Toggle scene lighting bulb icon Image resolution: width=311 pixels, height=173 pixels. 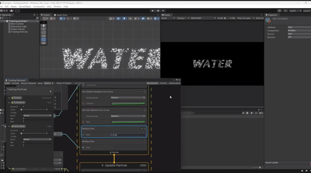tap(124, 19)
